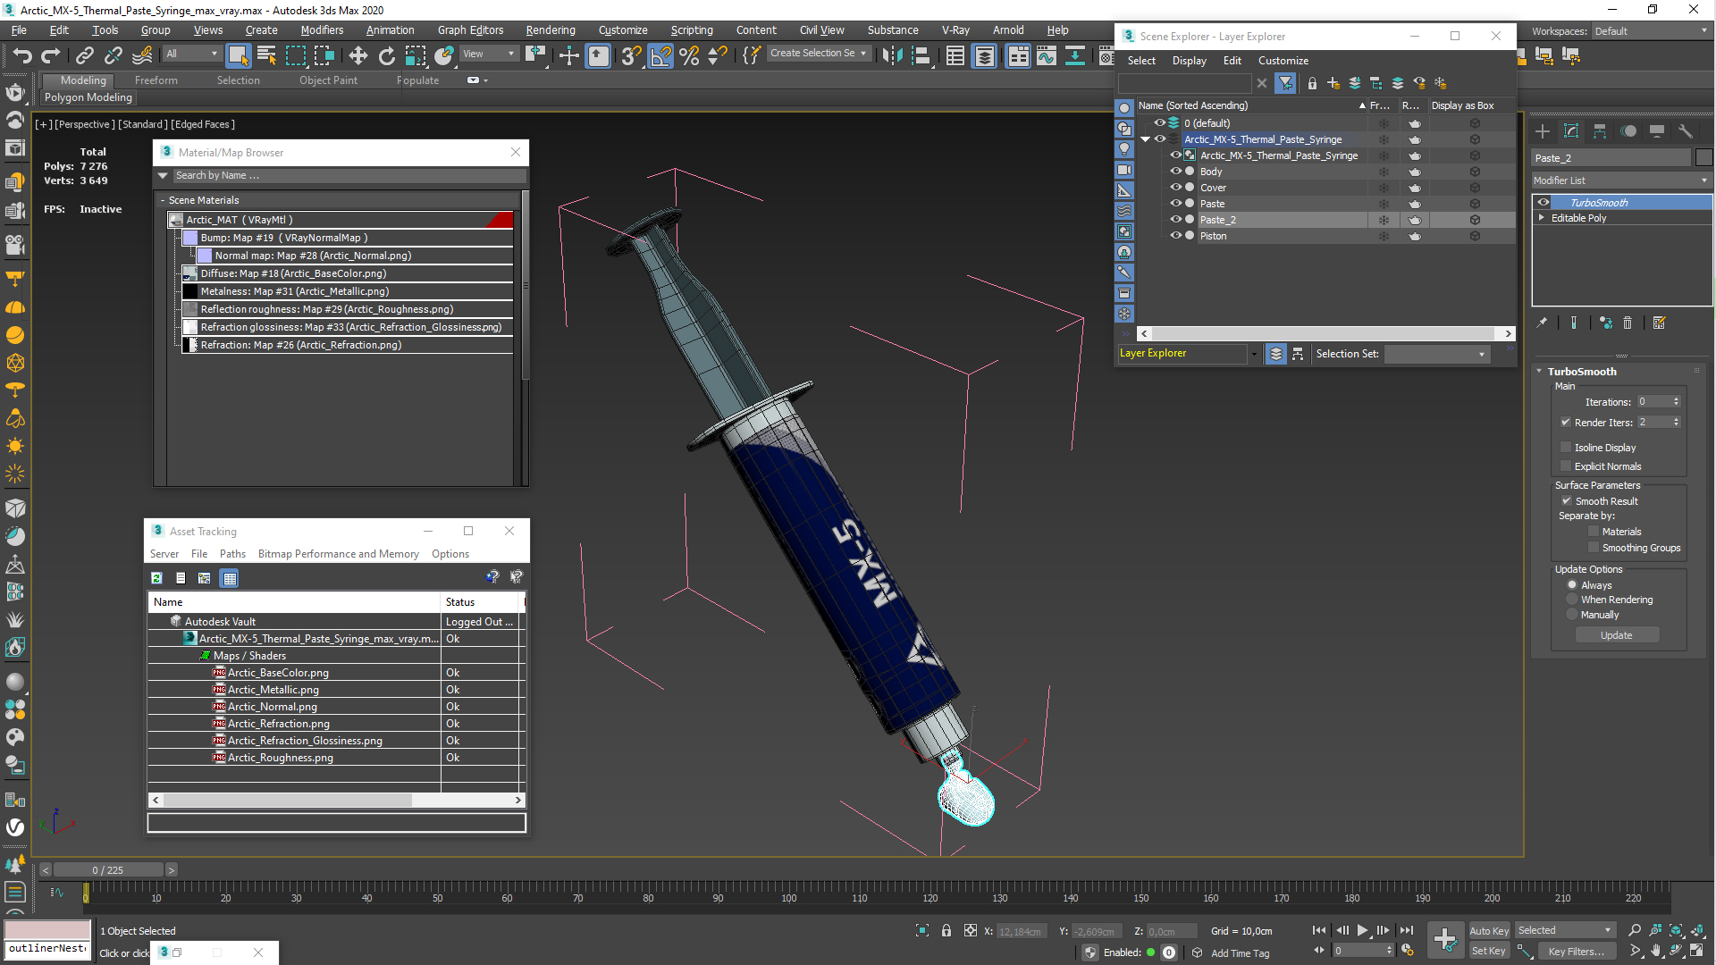Hide the Piston object eye icon
Screen dimensions: 1716x965
[1176, 236]
